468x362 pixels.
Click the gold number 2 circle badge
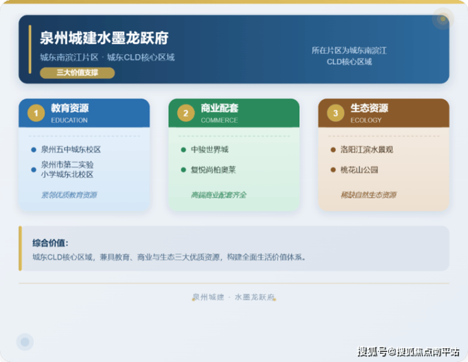click(x=186, y=113)
